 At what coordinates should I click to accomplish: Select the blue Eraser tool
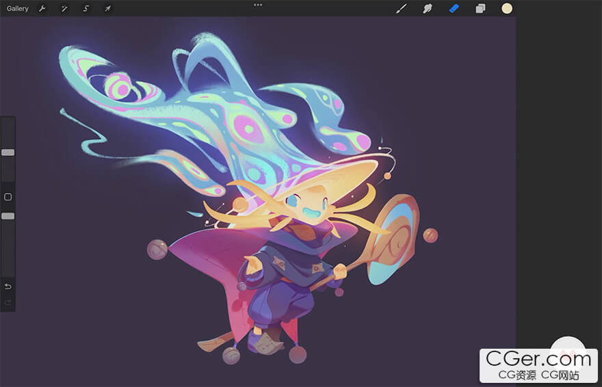coord(454,8)
